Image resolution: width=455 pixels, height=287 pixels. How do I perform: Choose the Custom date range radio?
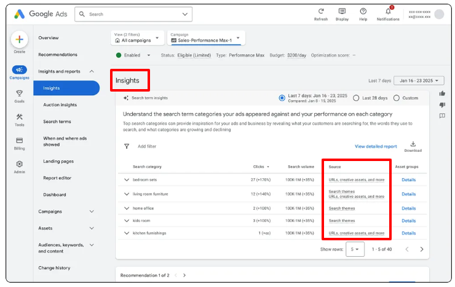click(x=396, y=98)
